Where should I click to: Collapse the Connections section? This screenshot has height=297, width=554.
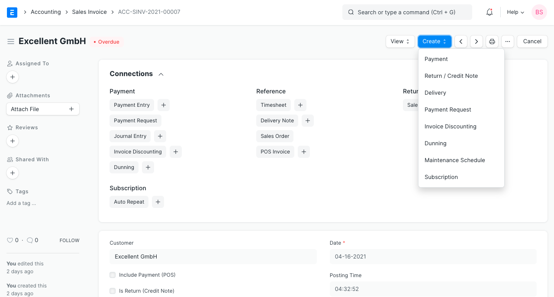[161, 74]
